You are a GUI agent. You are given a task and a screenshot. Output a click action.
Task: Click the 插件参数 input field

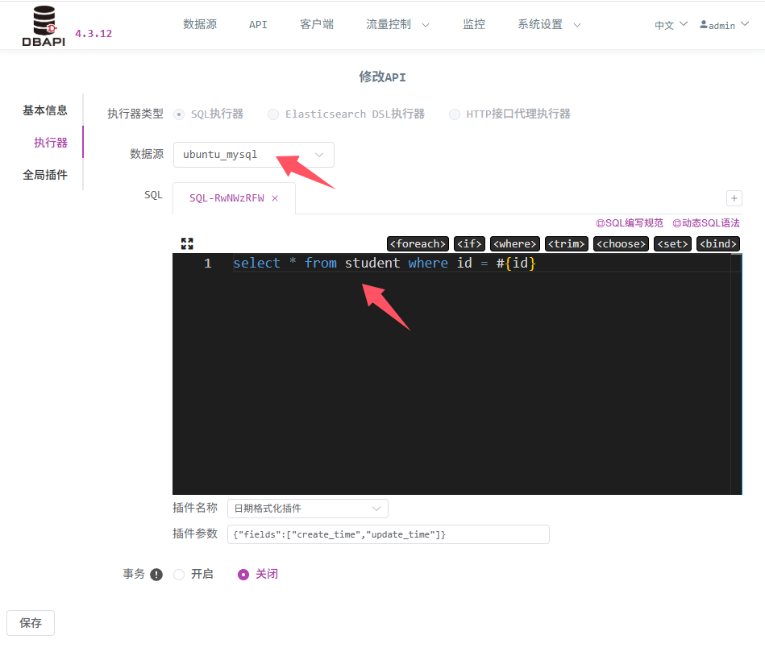click(388, 534)
